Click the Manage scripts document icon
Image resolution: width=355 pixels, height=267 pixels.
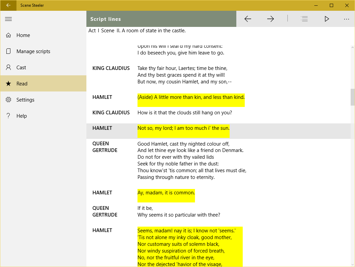[8, 51]
